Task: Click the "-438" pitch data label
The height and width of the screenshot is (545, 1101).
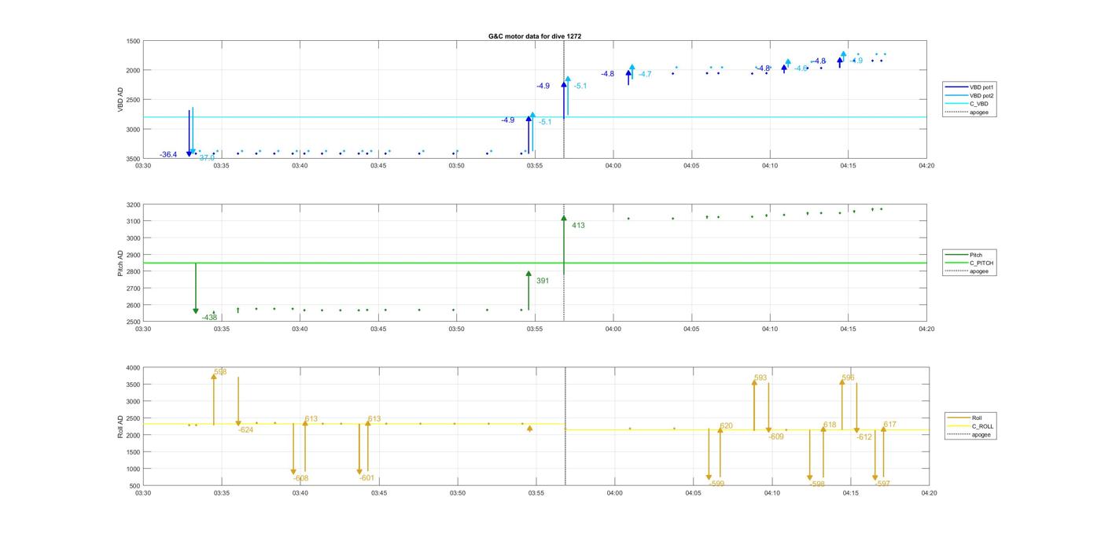Action: pyautogui.click(x=209, y=318)
